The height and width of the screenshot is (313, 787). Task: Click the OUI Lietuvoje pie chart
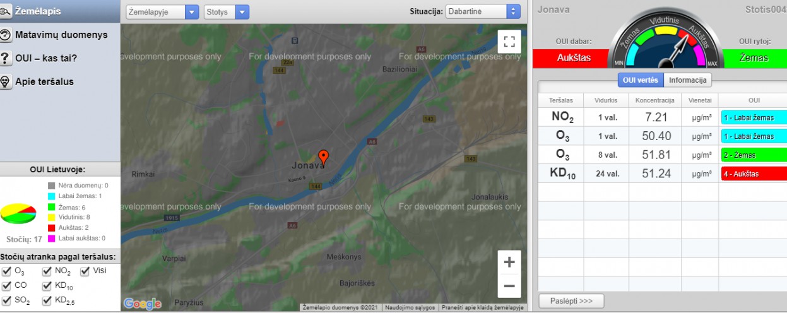coord(18,214)
